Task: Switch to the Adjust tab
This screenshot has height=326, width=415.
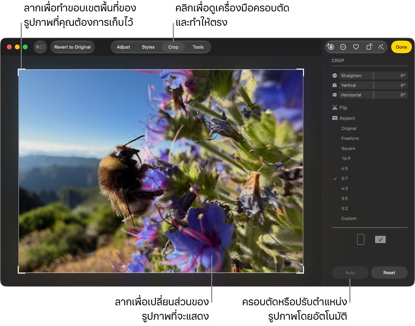Action: point(123,47)
